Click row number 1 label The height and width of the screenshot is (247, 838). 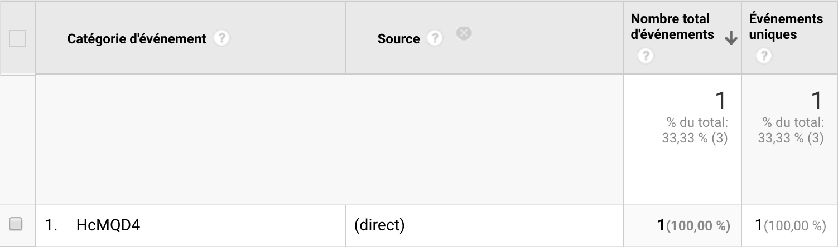click(x=51, y=225)
